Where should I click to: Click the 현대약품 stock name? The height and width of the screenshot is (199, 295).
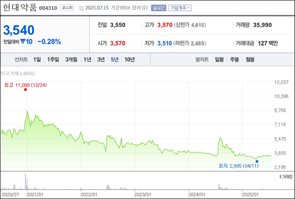click(20, 8)
